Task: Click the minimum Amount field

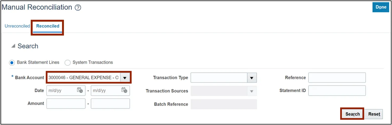Action: coord(66,104)
